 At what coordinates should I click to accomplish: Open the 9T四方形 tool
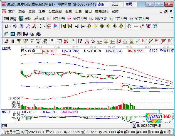pyautogui.click(x=139, y=19)
